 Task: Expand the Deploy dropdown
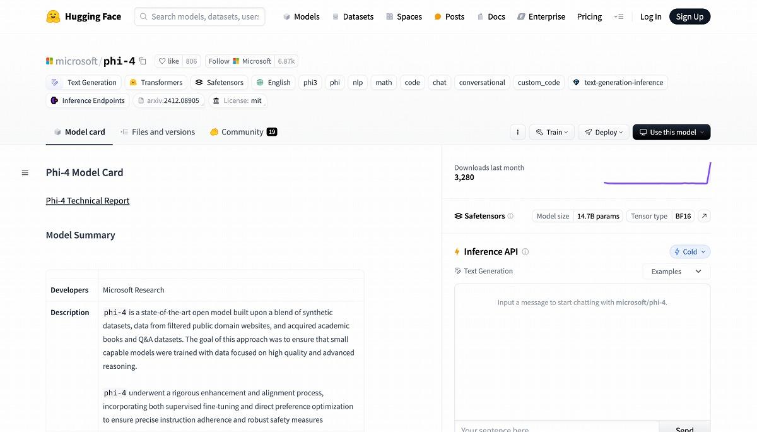[603, 132]
